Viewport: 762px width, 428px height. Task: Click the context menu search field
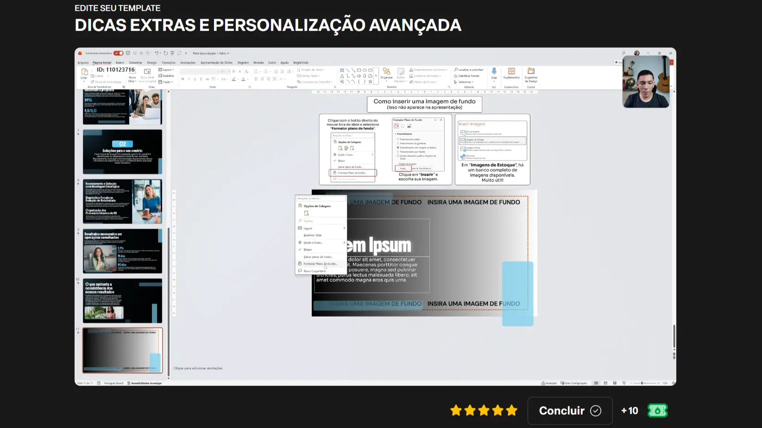(321, 198)
